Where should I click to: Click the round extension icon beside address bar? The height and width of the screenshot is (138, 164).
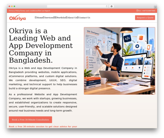(x=112, y=6)
